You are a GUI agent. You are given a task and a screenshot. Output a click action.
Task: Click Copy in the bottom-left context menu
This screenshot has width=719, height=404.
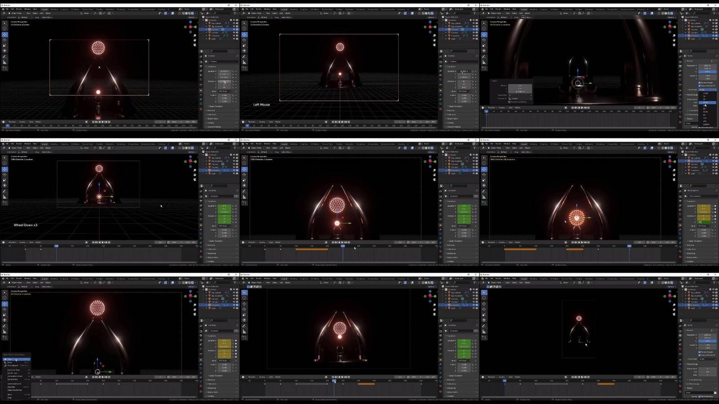[10, 360]
